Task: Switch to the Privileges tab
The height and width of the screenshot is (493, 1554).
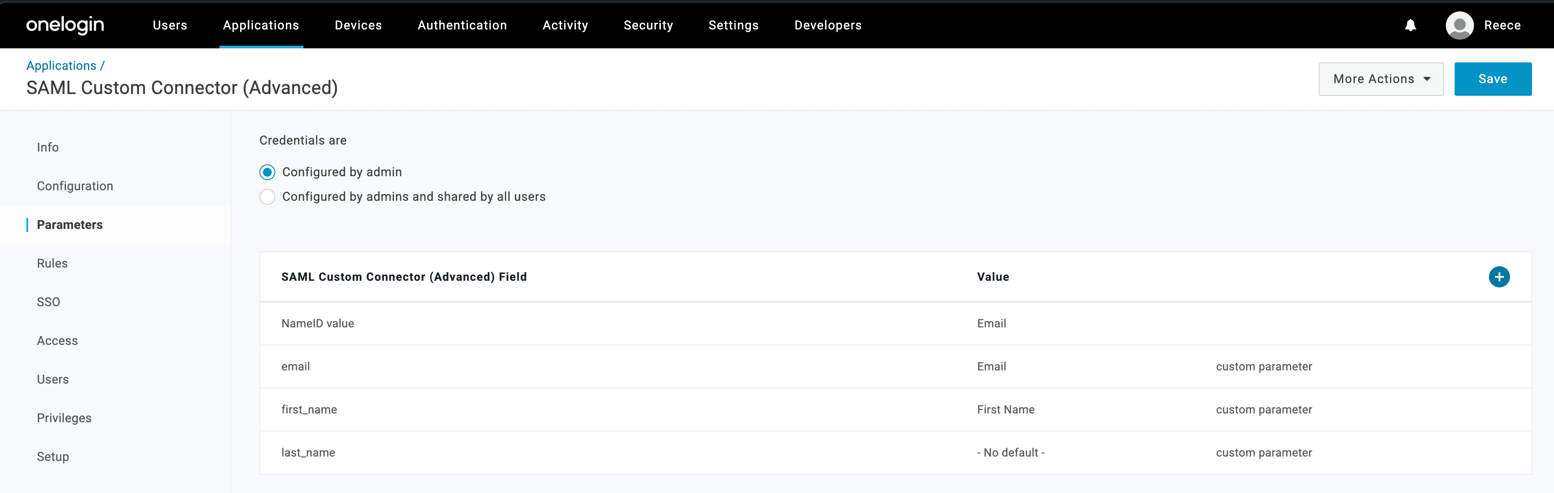Action: tap(64, 418)
